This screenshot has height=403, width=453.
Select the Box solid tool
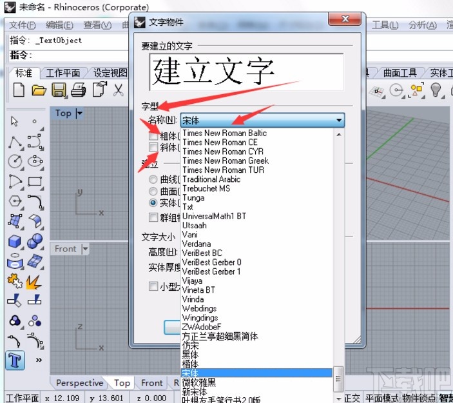pyautogui.click(x=15, y=241)
